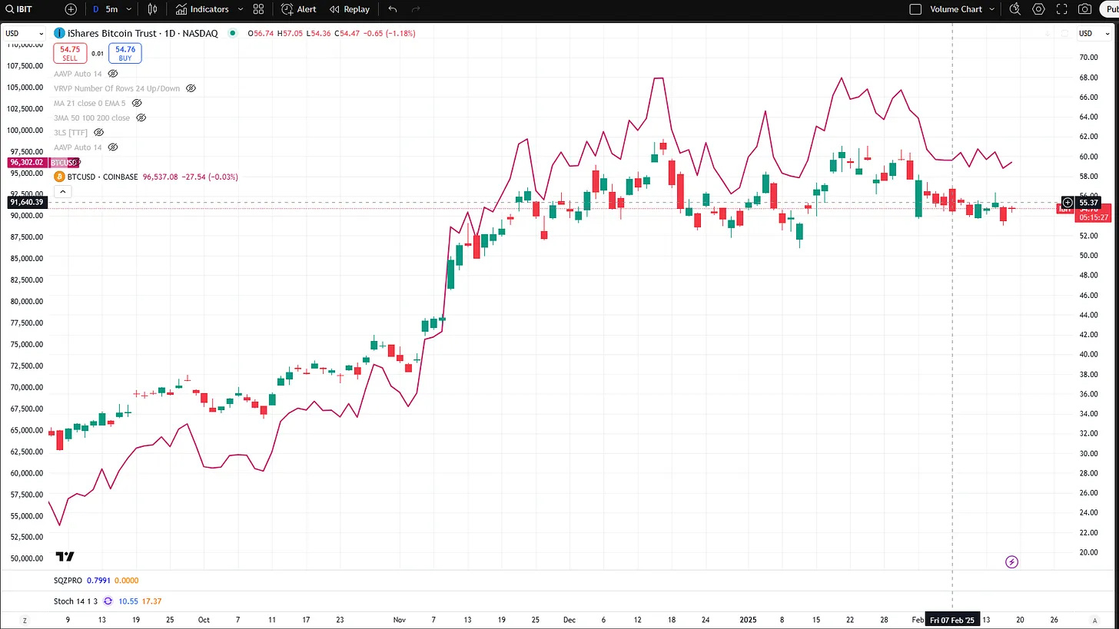Click the layout setup square icon

(x=915, y=9)
